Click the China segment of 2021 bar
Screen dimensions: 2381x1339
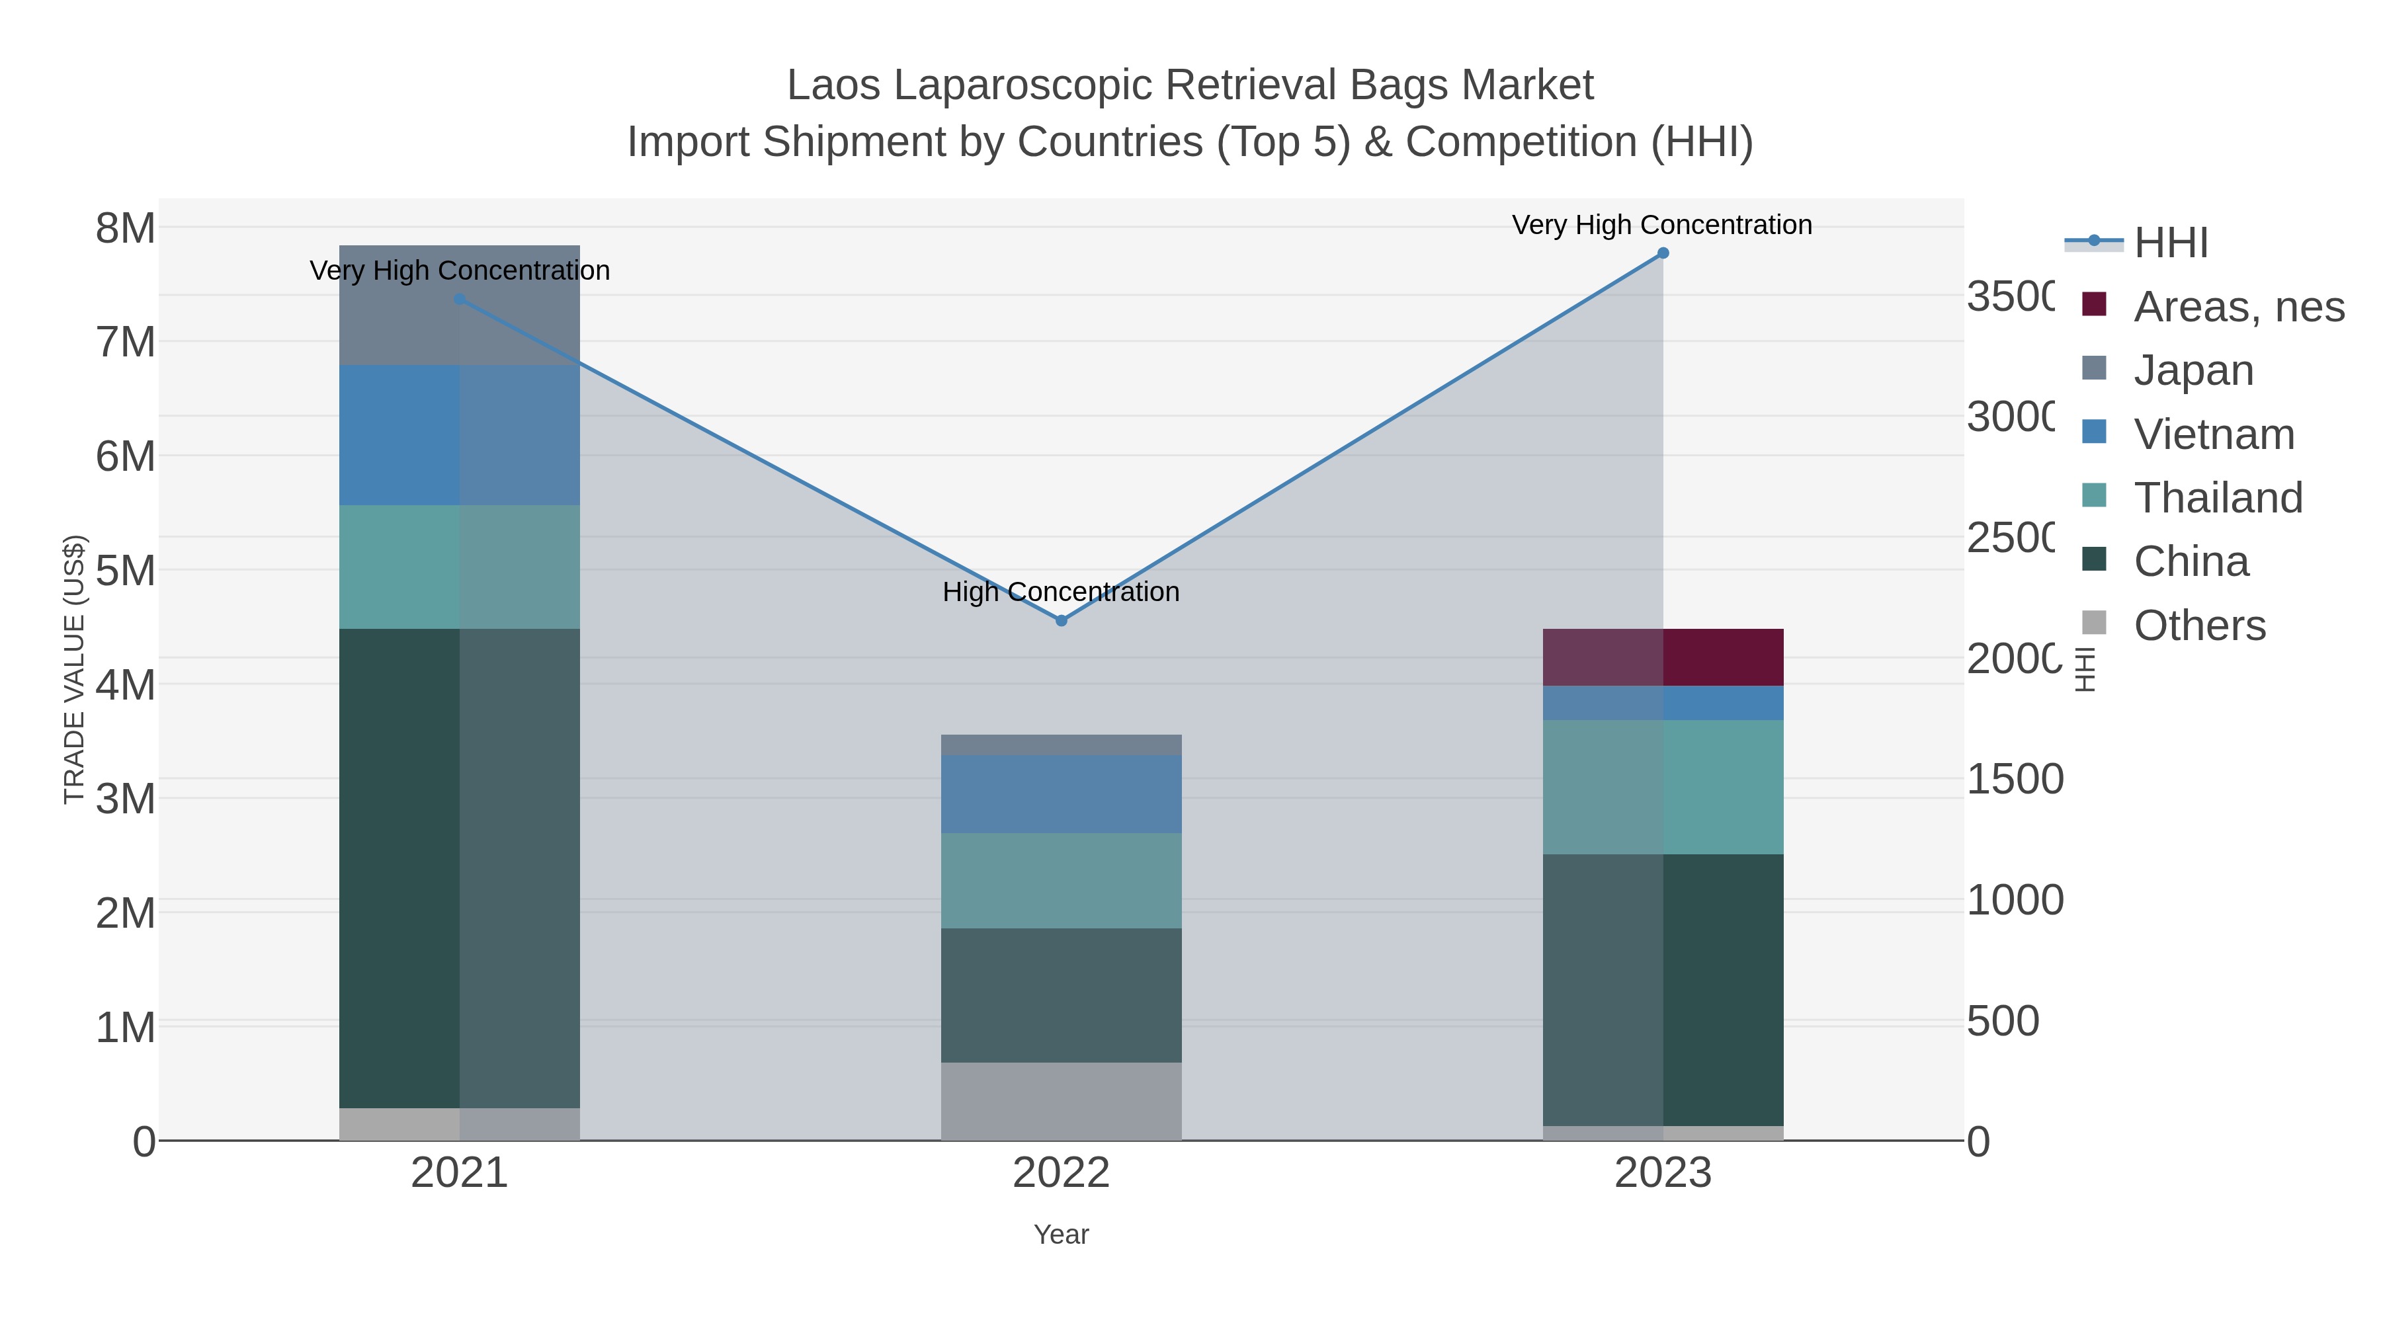tap(460, 869)
